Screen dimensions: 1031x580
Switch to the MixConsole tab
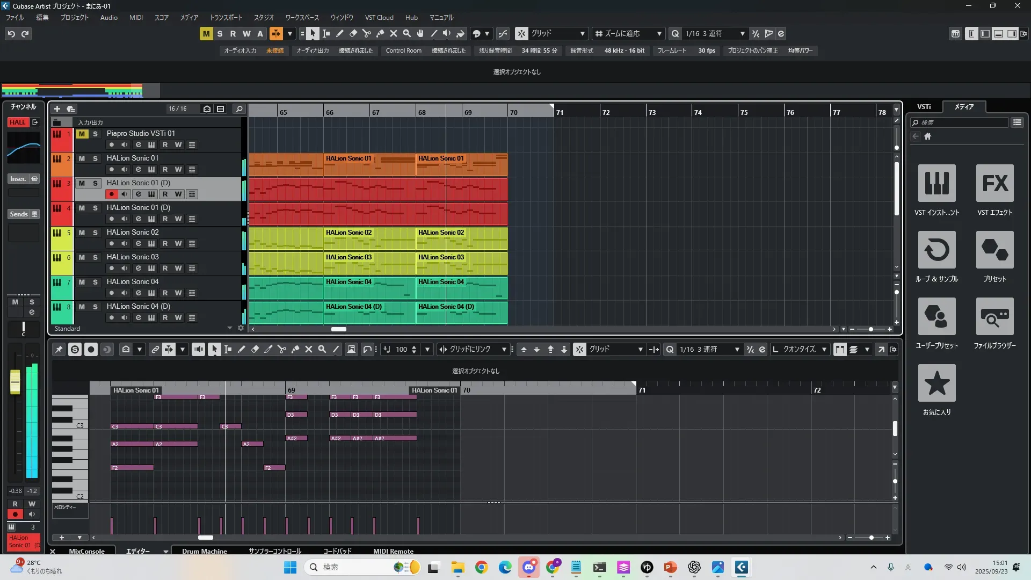point(86,551)
